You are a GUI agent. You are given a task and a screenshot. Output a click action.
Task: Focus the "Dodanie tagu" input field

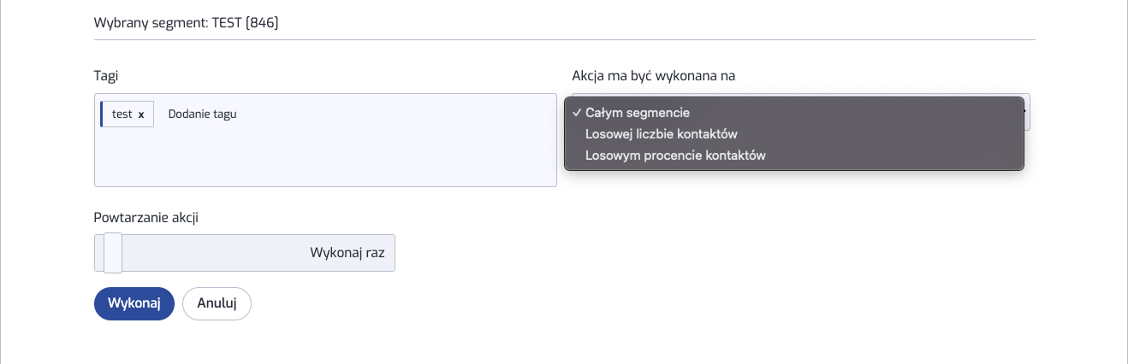pos(202,114)
